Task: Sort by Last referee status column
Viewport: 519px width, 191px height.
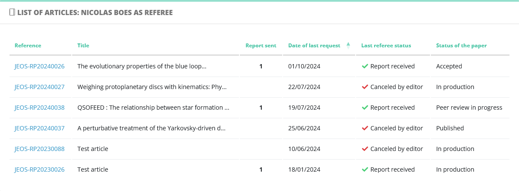Action: click(x=386, y=45)
